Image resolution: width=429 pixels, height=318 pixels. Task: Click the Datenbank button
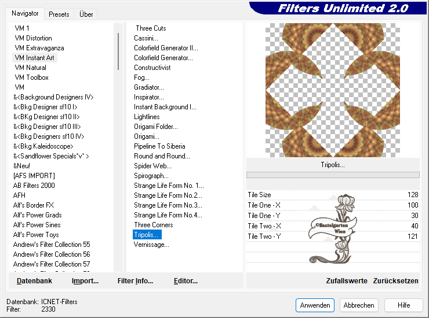pyautogui.click(x=34, y=281)
